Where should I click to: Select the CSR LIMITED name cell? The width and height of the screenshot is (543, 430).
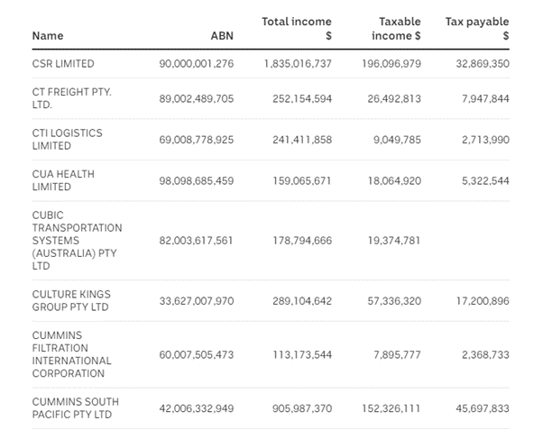point(63,64)
